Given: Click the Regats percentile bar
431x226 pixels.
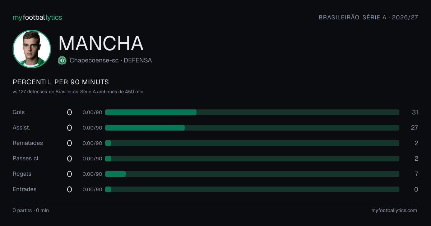Looking at the screenshot, I should click(252, 174).
